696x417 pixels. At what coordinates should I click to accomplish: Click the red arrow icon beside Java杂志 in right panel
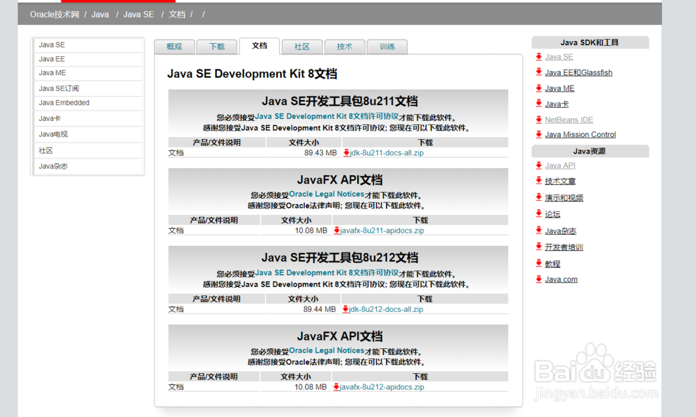click(x=539, y=231)
